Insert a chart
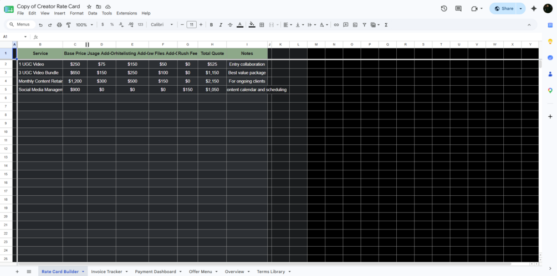Viewport: 557px width, 276px height. tap(355, 25)
